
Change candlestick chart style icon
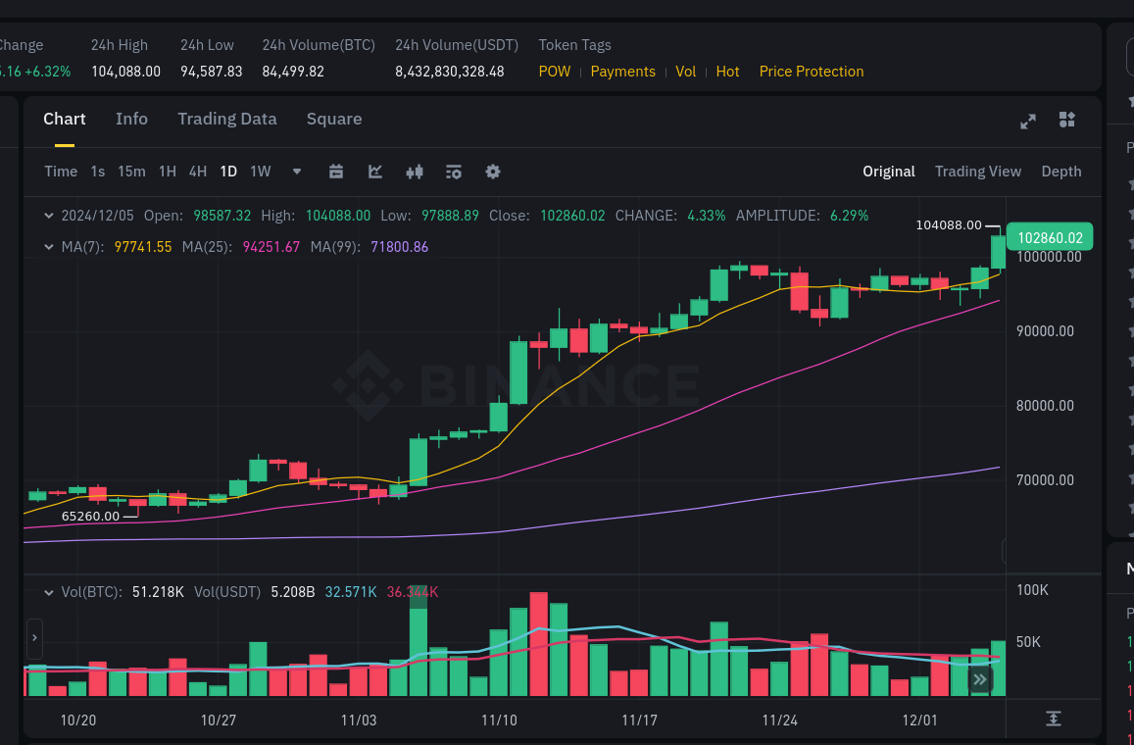point(415,172)
